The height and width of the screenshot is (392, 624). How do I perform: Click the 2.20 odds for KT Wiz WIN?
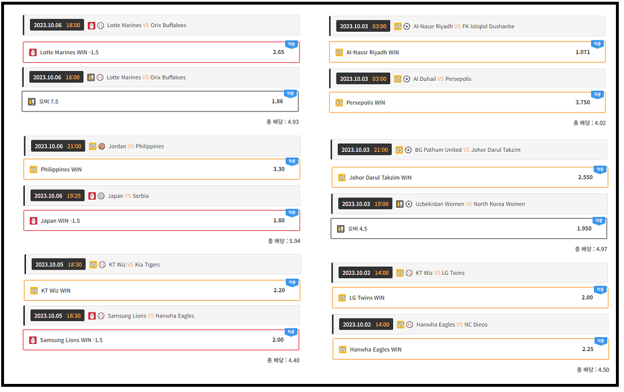click(x=279, y=290)
